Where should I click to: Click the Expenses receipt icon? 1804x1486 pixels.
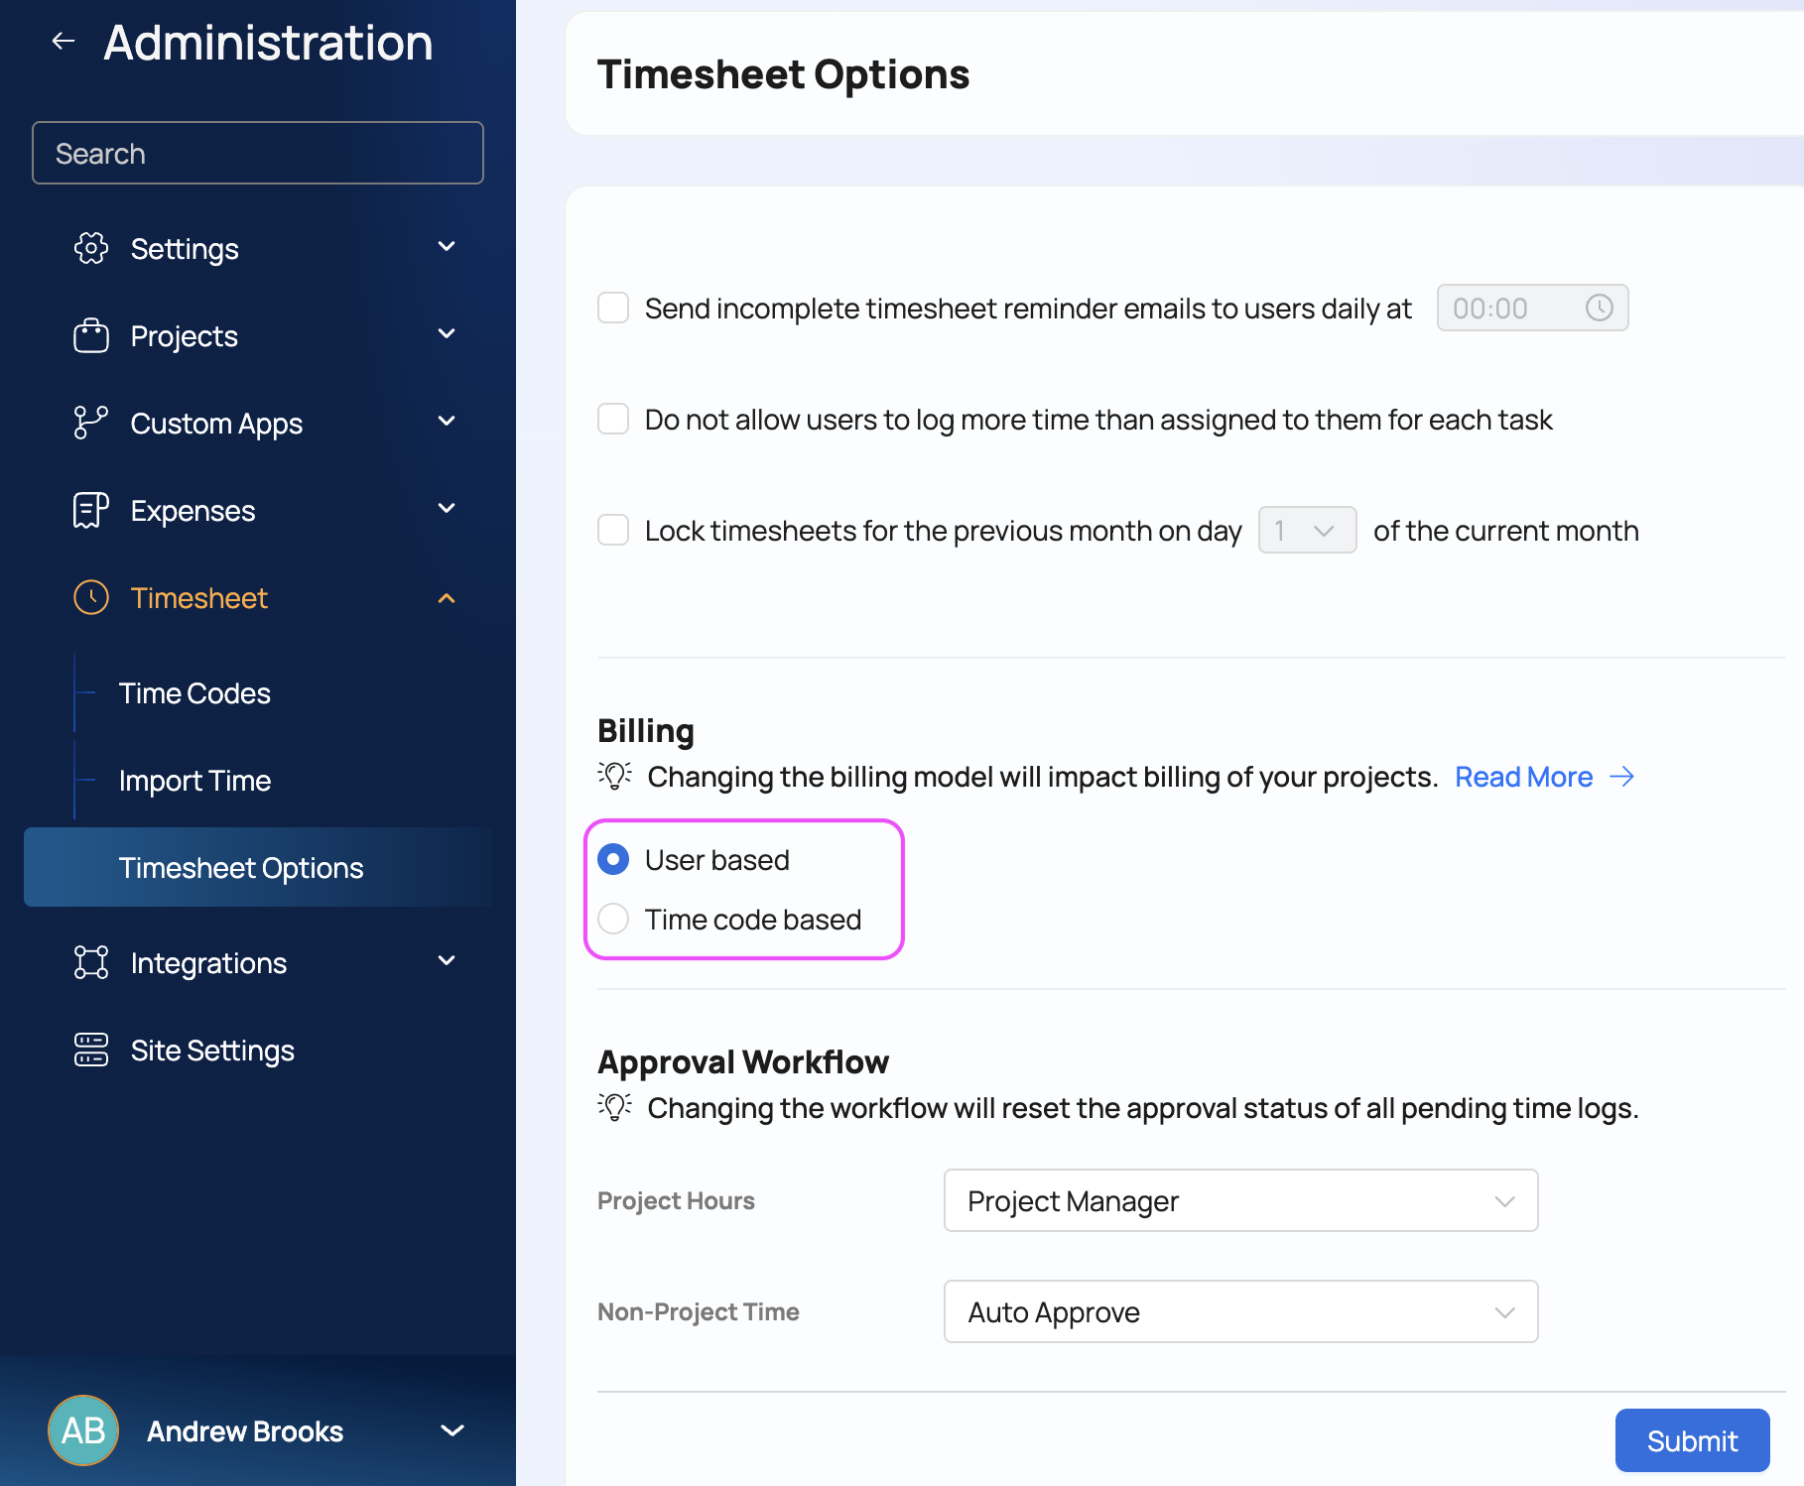(91, 510)
